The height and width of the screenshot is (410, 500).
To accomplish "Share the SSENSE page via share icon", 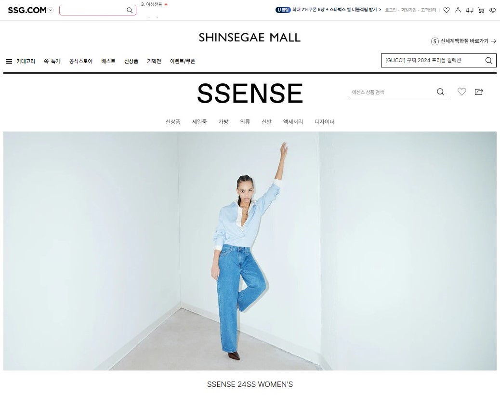I will (479, 92).
